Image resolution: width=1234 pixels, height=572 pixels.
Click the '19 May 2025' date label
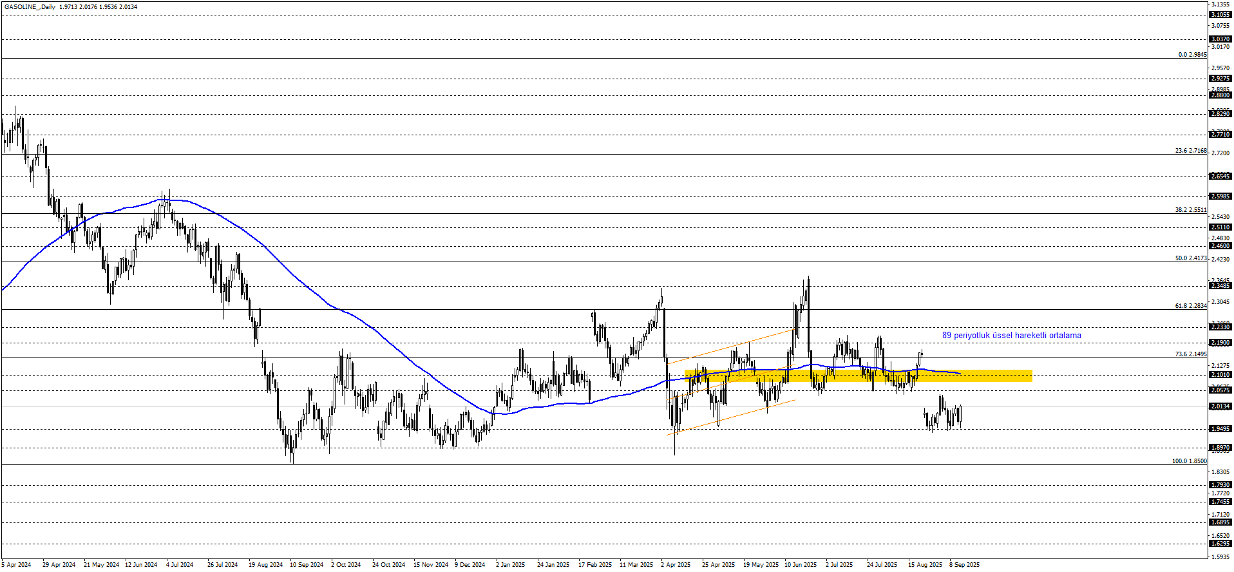[x=761, y=565]
